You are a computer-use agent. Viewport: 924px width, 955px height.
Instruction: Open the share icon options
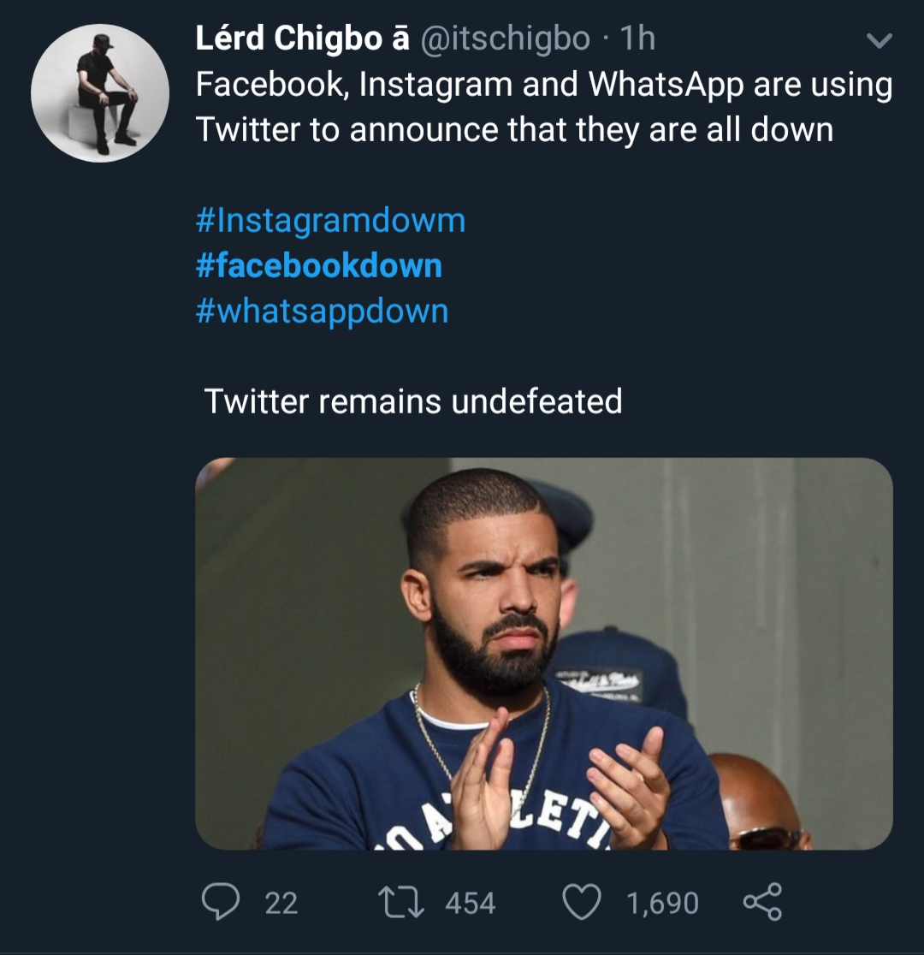761,903
